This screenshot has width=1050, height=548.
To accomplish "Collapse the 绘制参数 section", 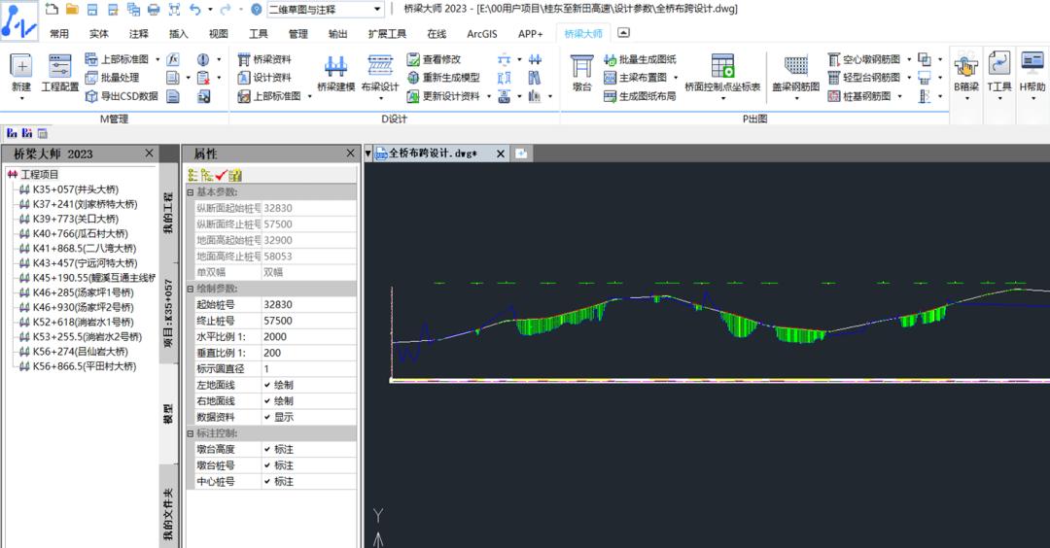I will click(x=191, y=289).
